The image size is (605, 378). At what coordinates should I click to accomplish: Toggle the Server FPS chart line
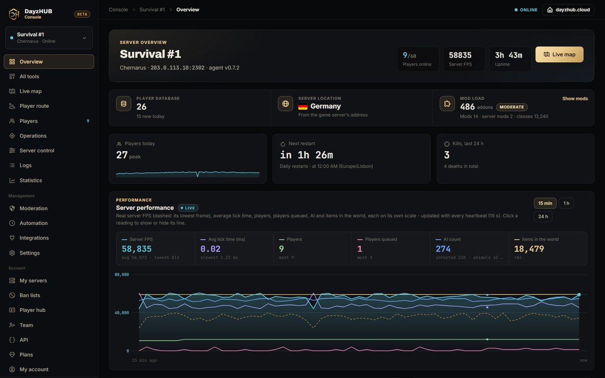(156, 249)
